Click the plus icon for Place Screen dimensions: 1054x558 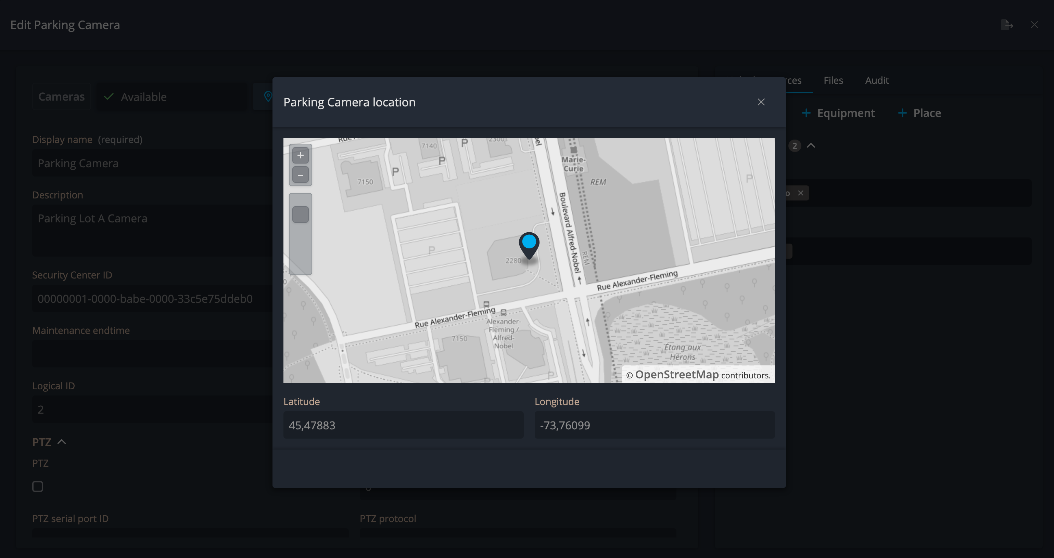pyautogui.click(x=902, y=113)
